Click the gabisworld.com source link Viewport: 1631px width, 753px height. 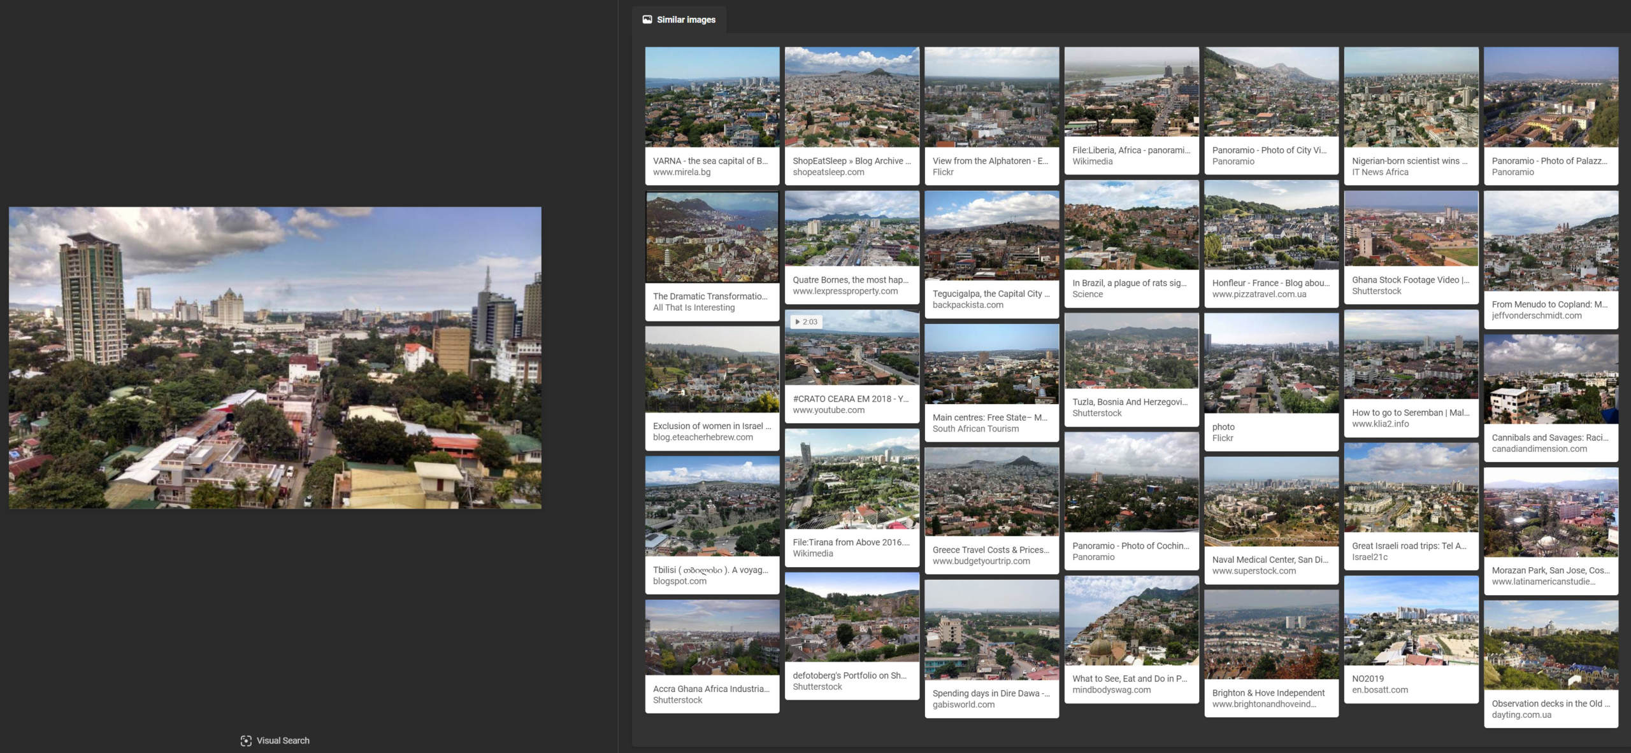point(963,705)
